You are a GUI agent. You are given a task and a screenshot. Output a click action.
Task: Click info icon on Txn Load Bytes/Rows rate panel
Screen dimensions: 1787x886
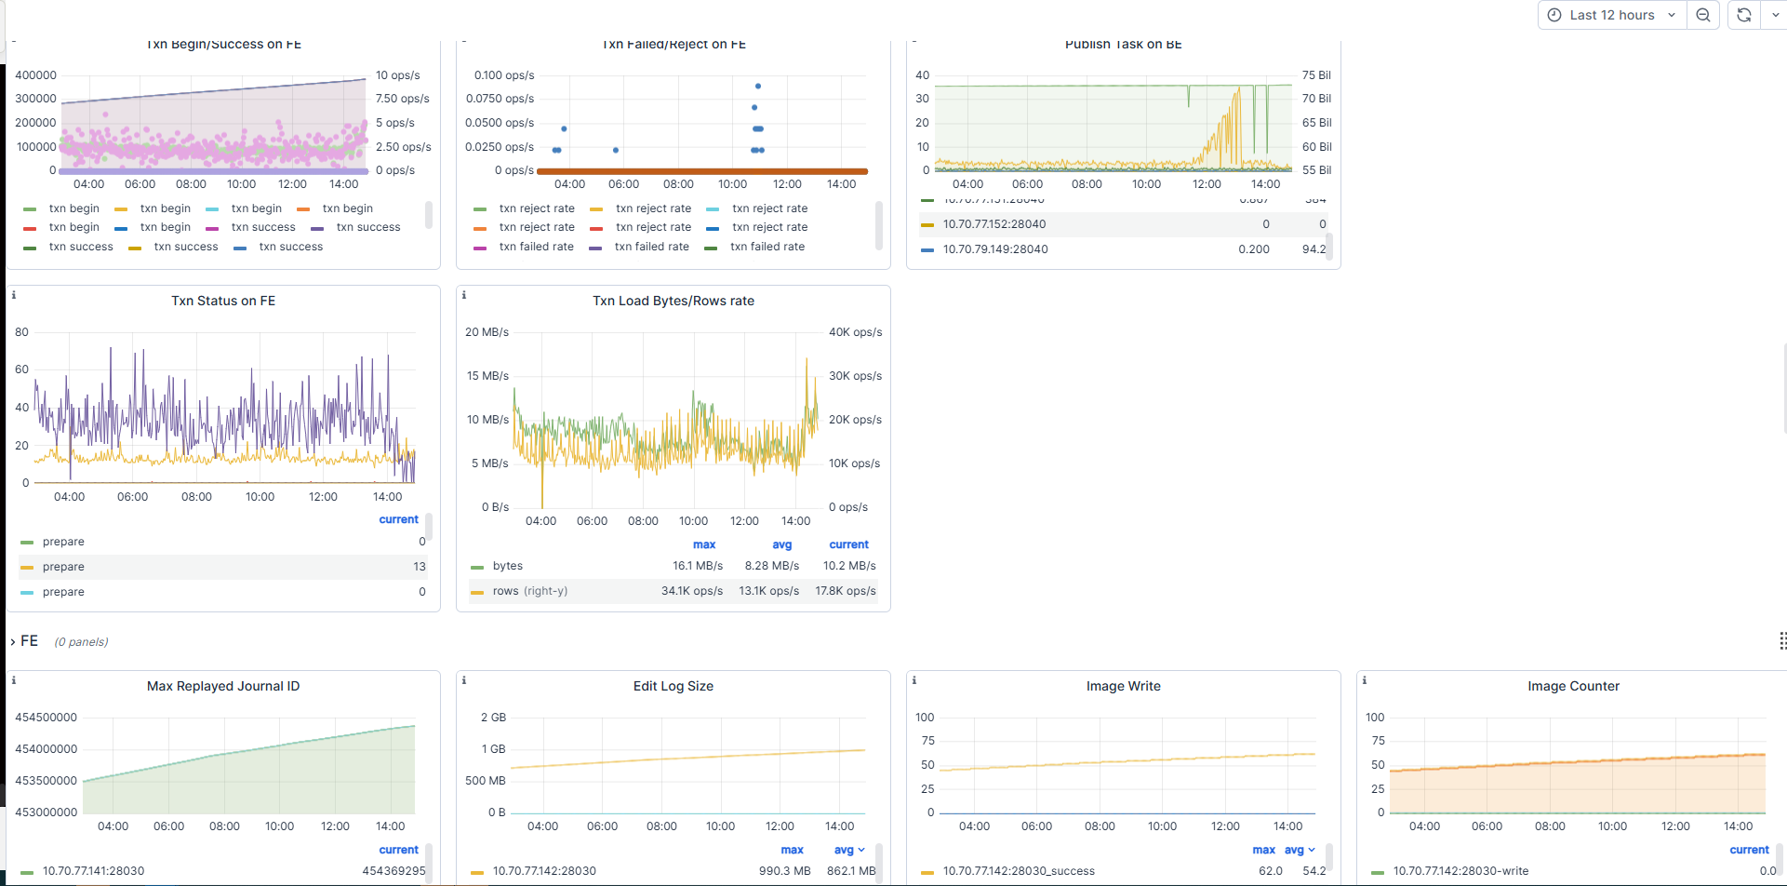tap(464, 295)
